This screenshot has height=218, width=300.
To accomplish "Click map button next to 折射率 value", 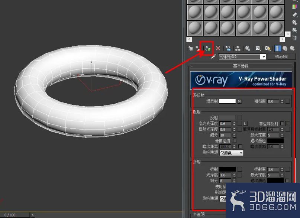I will [x=288, y=169].
